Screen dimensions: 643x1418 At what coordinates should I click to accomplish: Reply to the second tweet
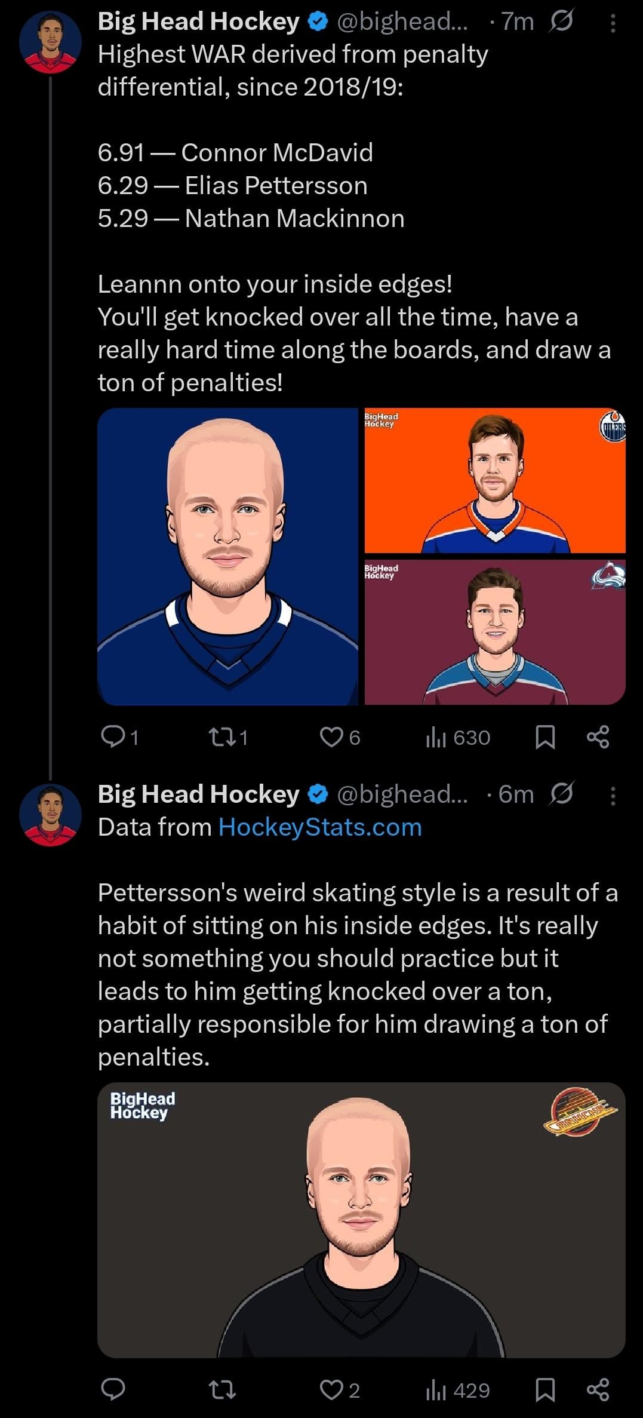point(113,1391)
